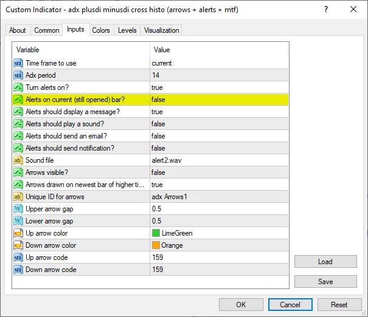Select the Inputs tab
The width and height of the screenshot is (368, 317).
click(75, 30)
